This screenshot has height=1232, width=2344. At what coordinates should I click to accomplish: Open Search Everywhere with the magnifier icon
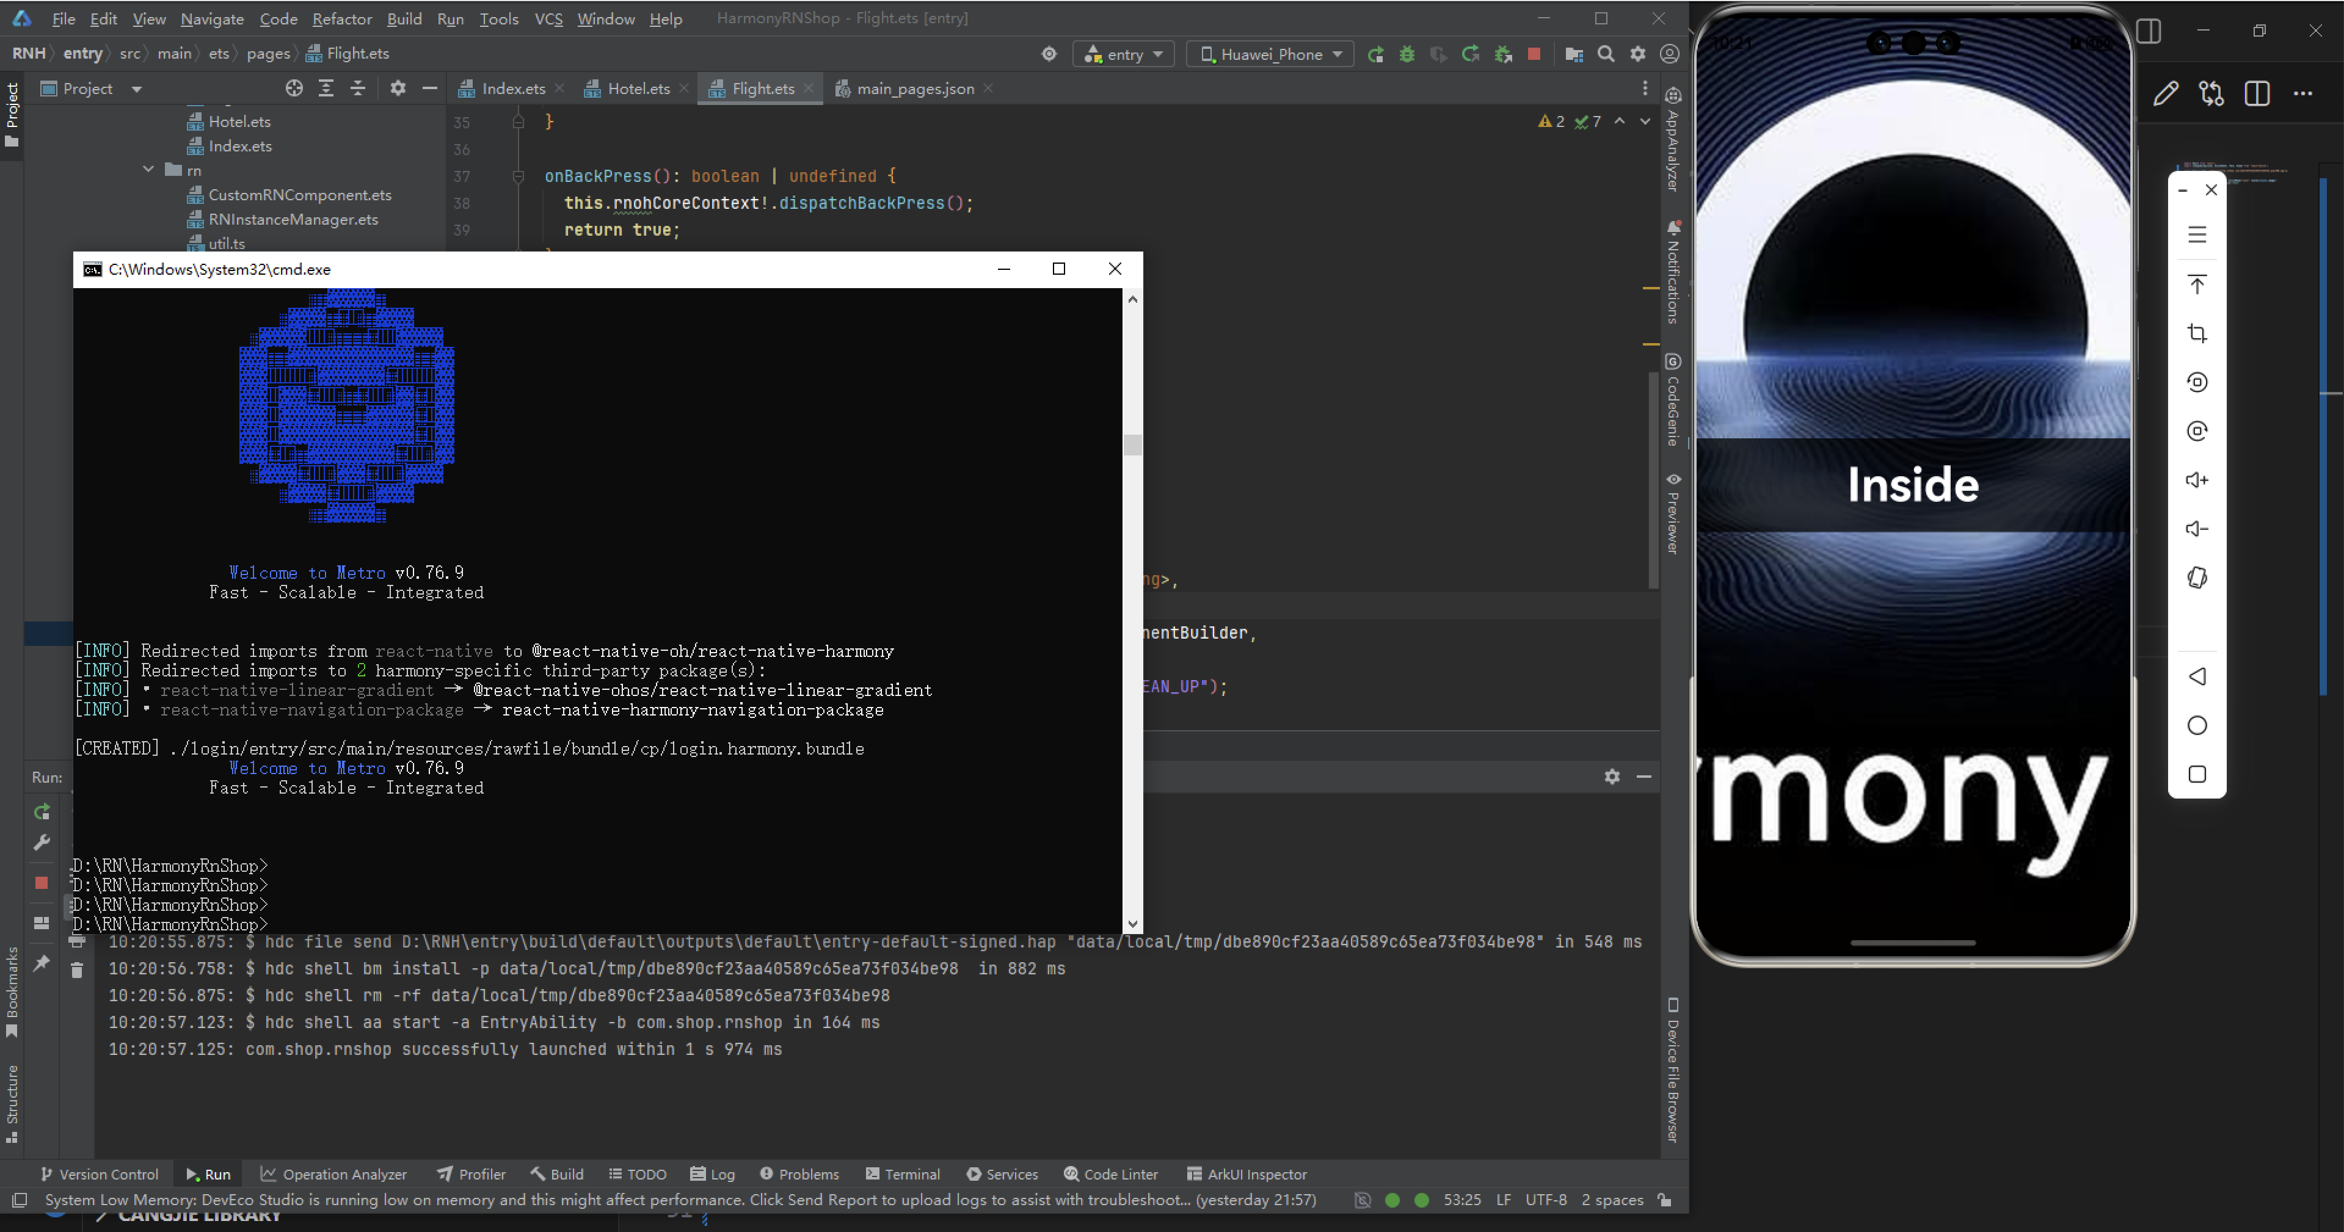pyautogui.click(x=1606, y=54)
